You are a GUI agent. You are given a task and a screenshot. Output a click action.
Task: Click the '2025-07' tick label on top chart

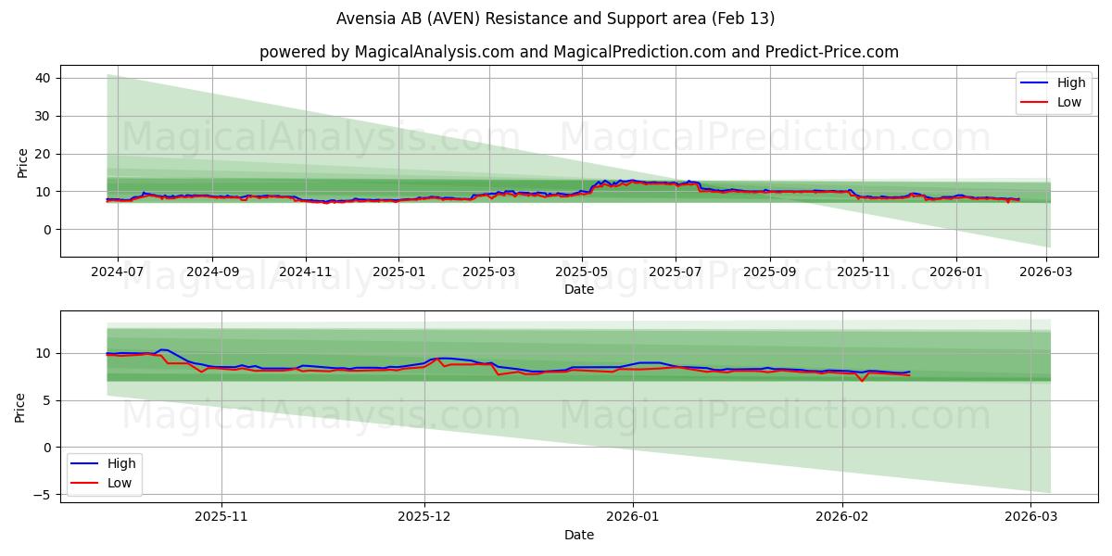(x=675, y=272)
